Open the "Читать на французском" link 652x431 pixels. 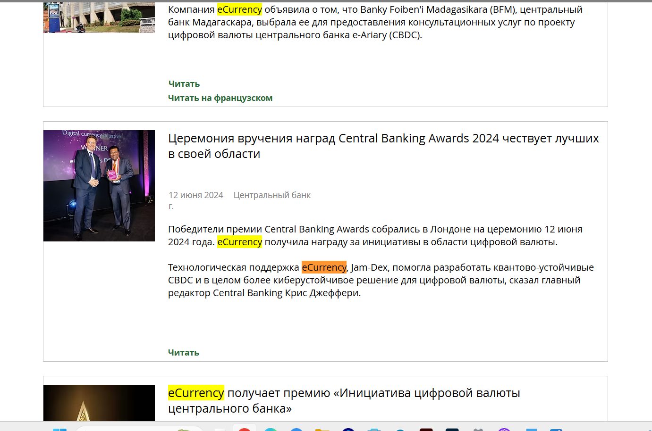(x=220, y=98)
